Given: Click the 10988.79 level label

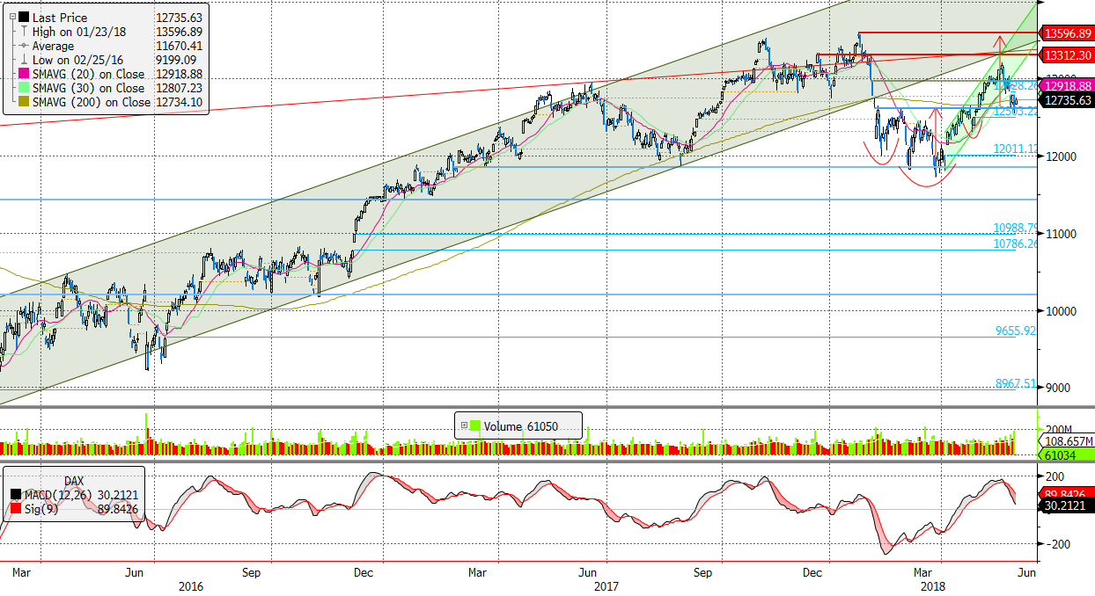Looking at the screenshot, I should click(1015, 229).
